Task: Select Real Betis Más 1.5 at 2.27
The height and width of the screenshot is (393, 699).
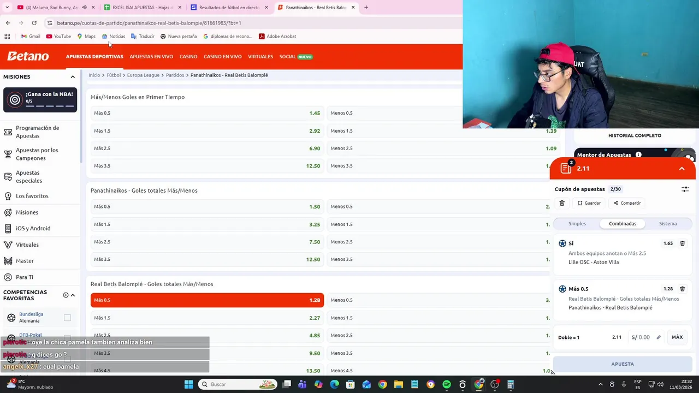Action: pos(207,318)
